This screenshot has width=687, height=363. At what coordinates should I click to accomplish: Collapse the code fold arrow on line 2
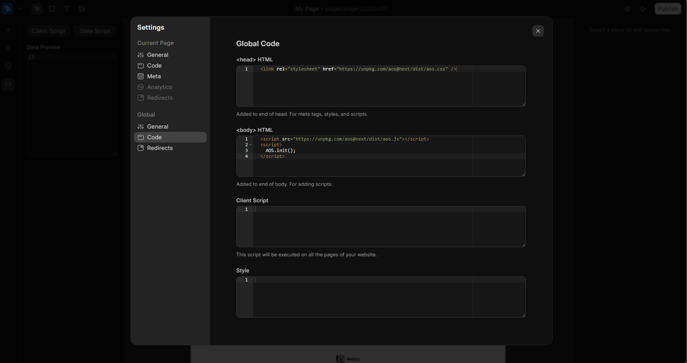[251, 145]
